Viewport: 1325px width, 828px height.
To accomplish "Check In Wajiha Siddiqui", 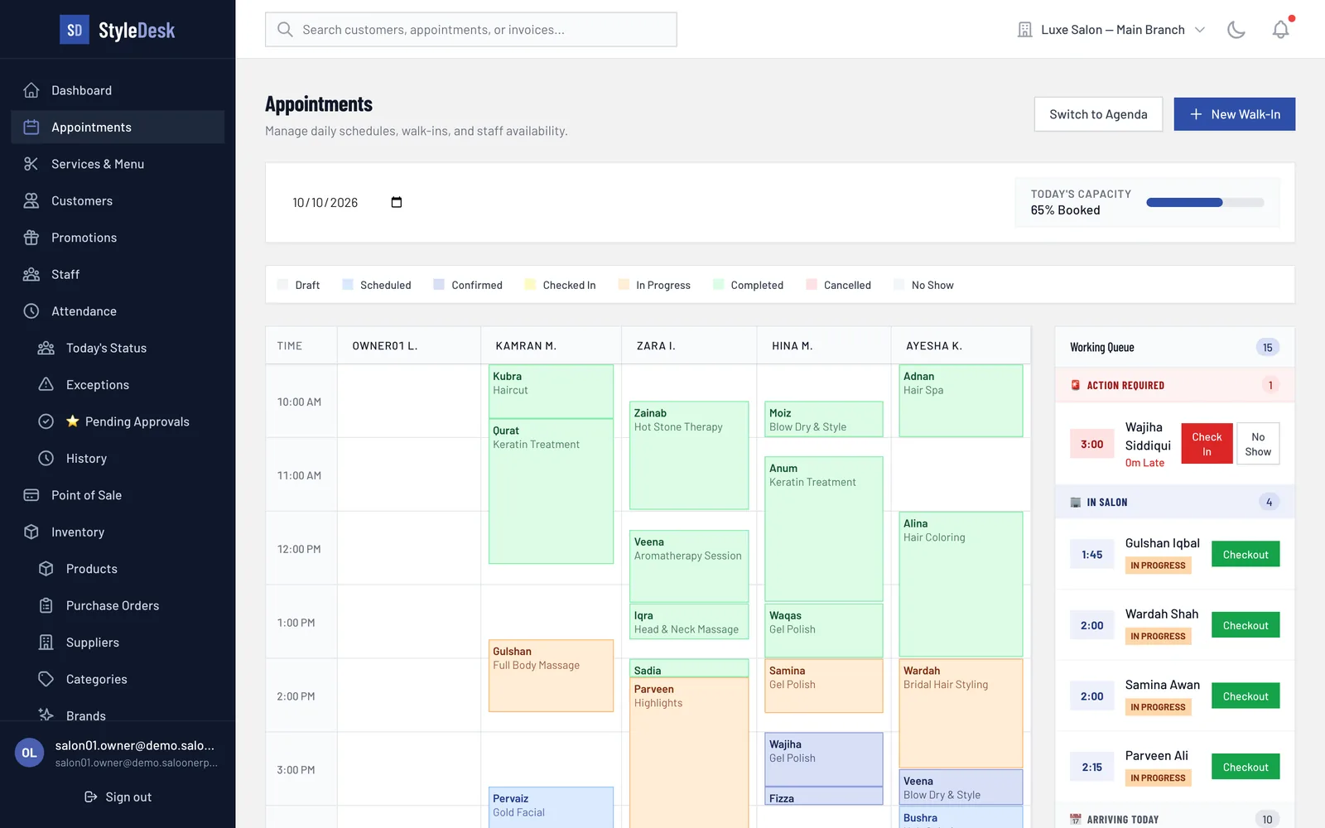I will pyautogui.click(x=1207, y=444).
